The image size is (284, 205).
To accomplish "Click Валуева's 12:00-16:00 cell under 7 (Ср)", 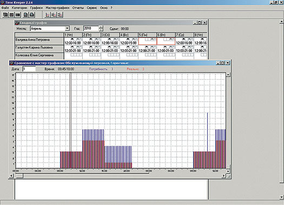I will click(x=184, y=41).
